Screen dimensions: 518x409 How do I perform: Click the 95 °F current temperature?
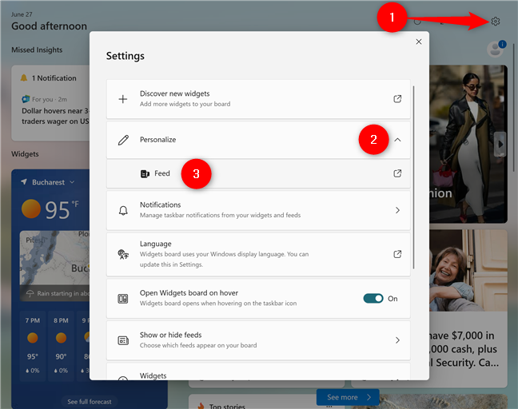click(x=62, y=209)
